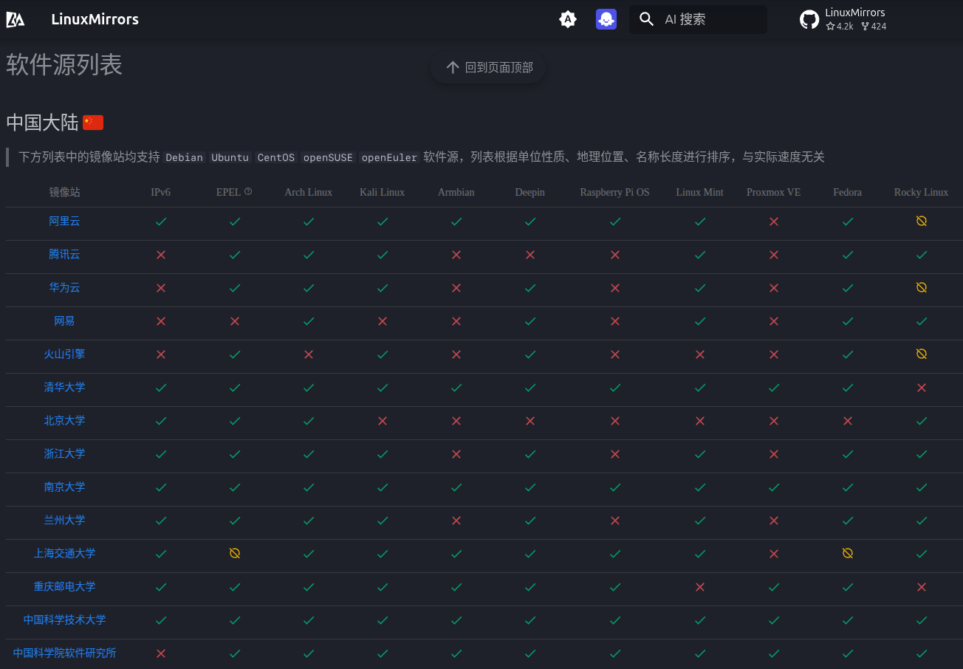Click Fedora warning icon for 上海交通大学
Viewport: 963px width, 669px height.
point(848,553)
